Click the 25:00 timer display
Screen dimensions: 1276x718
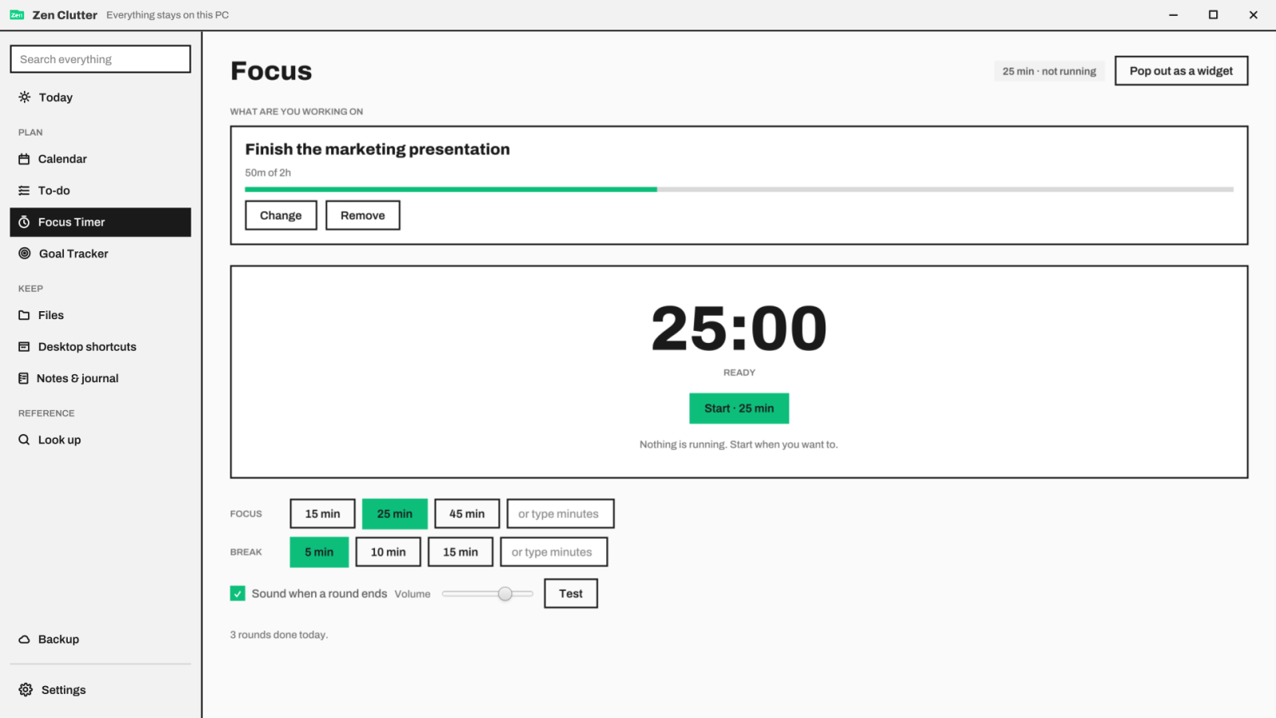pyautogui.click(x=739, y=329)
